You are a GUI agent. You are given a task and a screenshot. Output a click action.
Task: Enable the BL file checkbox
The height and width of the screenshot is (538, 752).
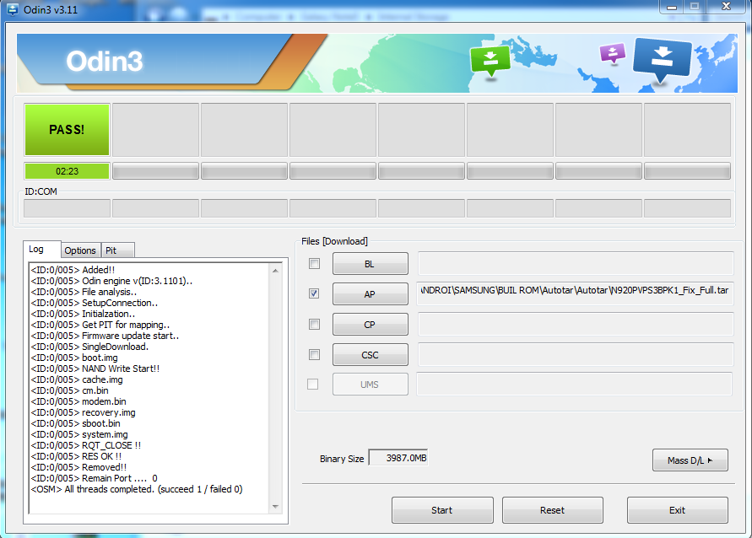point(314,264)
